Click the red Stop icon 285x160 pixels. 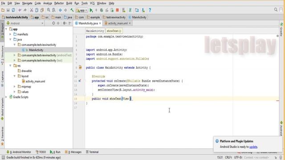118,10
